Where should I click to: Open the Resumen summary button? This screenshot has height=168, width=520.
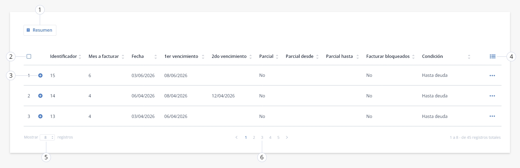coord(40,30)
